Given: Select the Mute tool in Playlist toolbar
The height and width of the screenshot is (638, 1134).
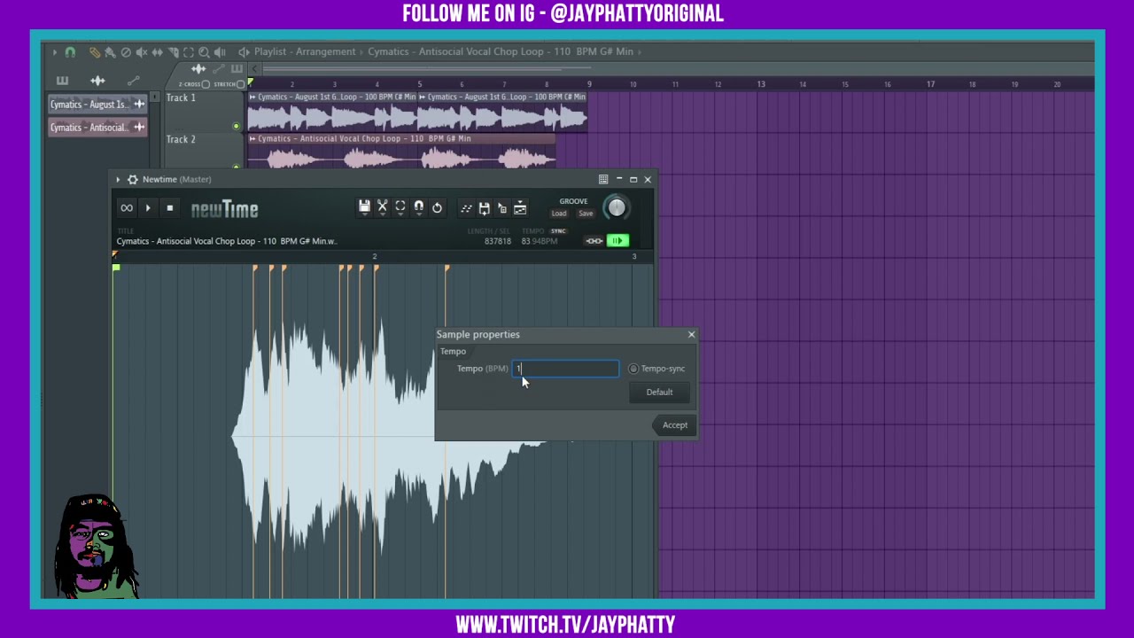Looking at the screenshot, I should [142, 52].
